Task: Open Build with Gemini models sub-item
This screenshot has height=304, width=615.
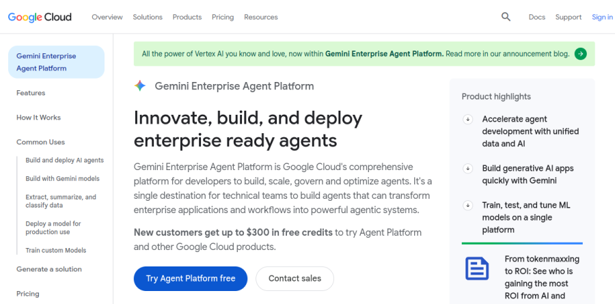Action: coord(63,178)
